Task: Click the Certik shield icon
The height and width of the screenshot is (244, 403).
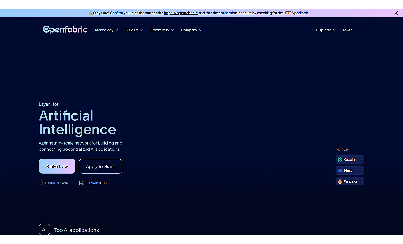Action: (x=41, y=183)
